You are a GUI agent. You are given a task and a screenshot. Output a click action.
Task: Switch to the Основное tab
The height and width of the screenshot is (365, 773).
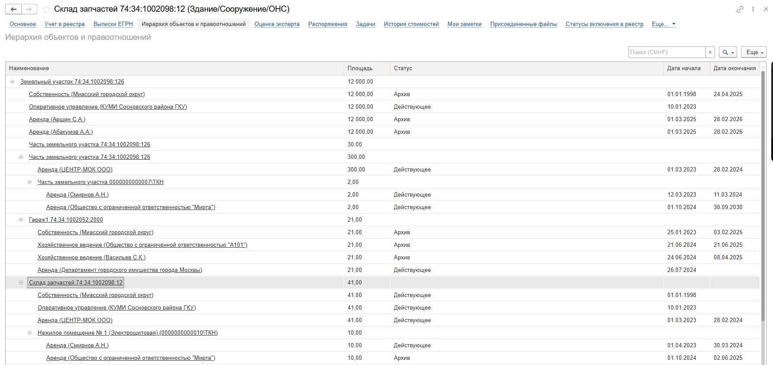[x=23, y=24]
